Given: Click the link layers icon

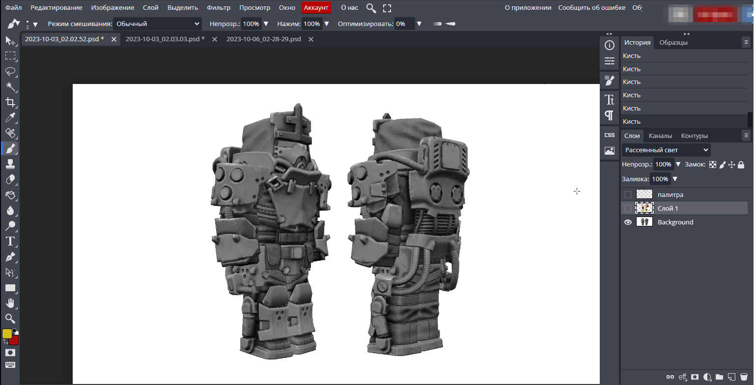Looking at the screenshot, I should tap(671, 377).
